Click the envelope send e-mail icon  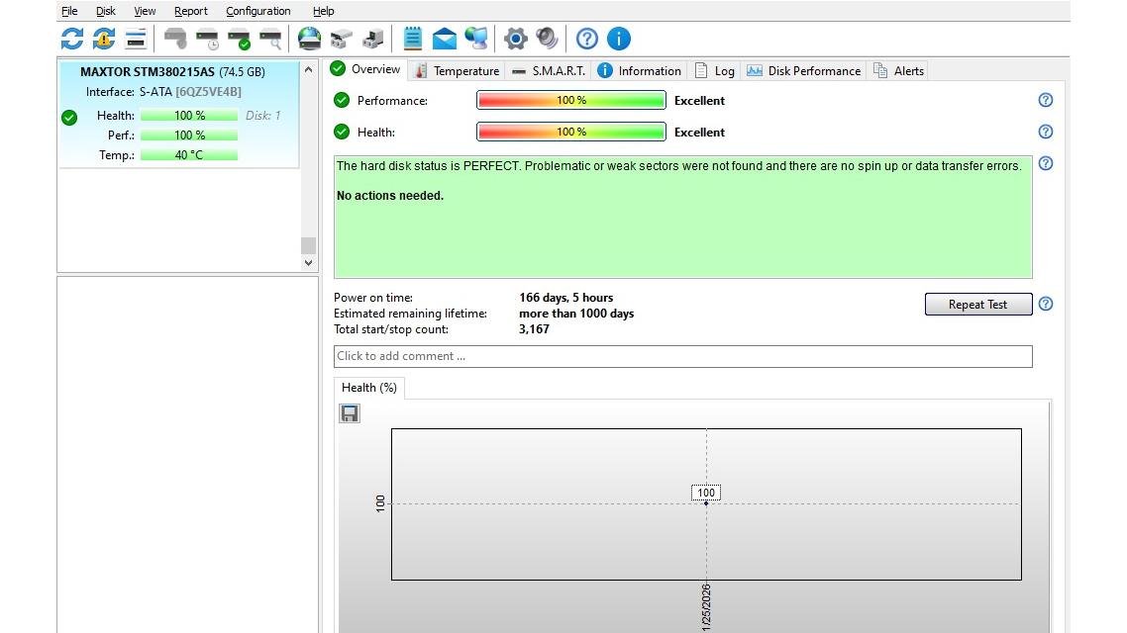tap(445, 39)
